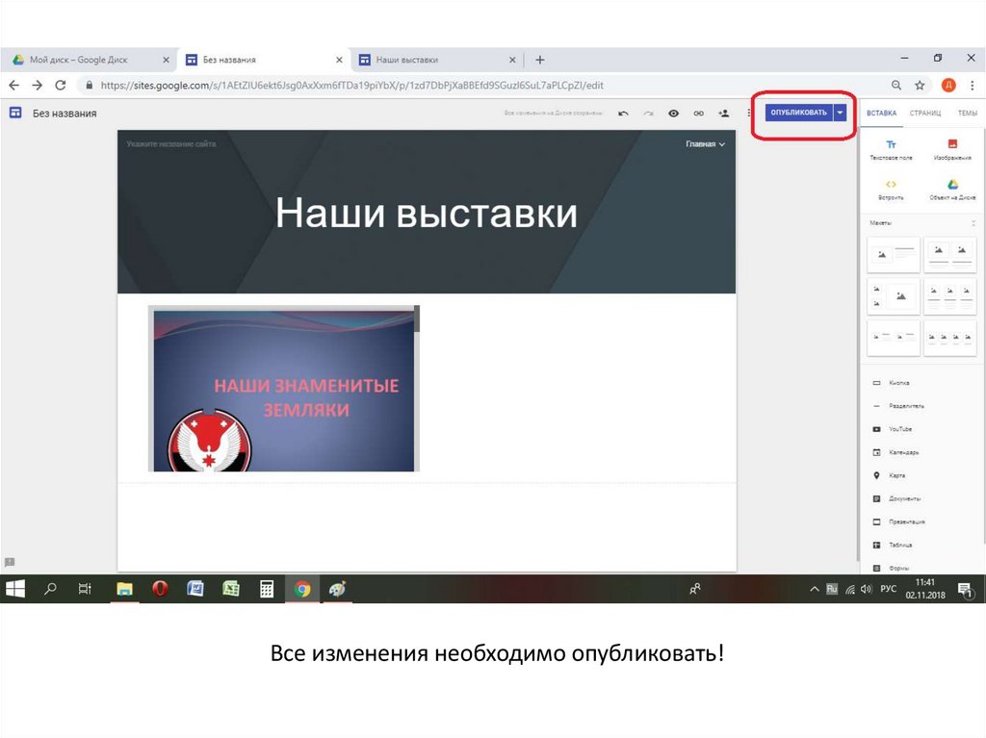Viewport: 986px width, 738px height.
Task: Insert a Презентация slides item
Action: click(x=898, y=522)
